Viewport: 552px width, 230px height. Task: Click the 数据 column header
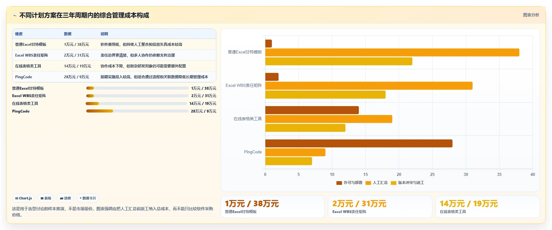[x=68, y=34]
